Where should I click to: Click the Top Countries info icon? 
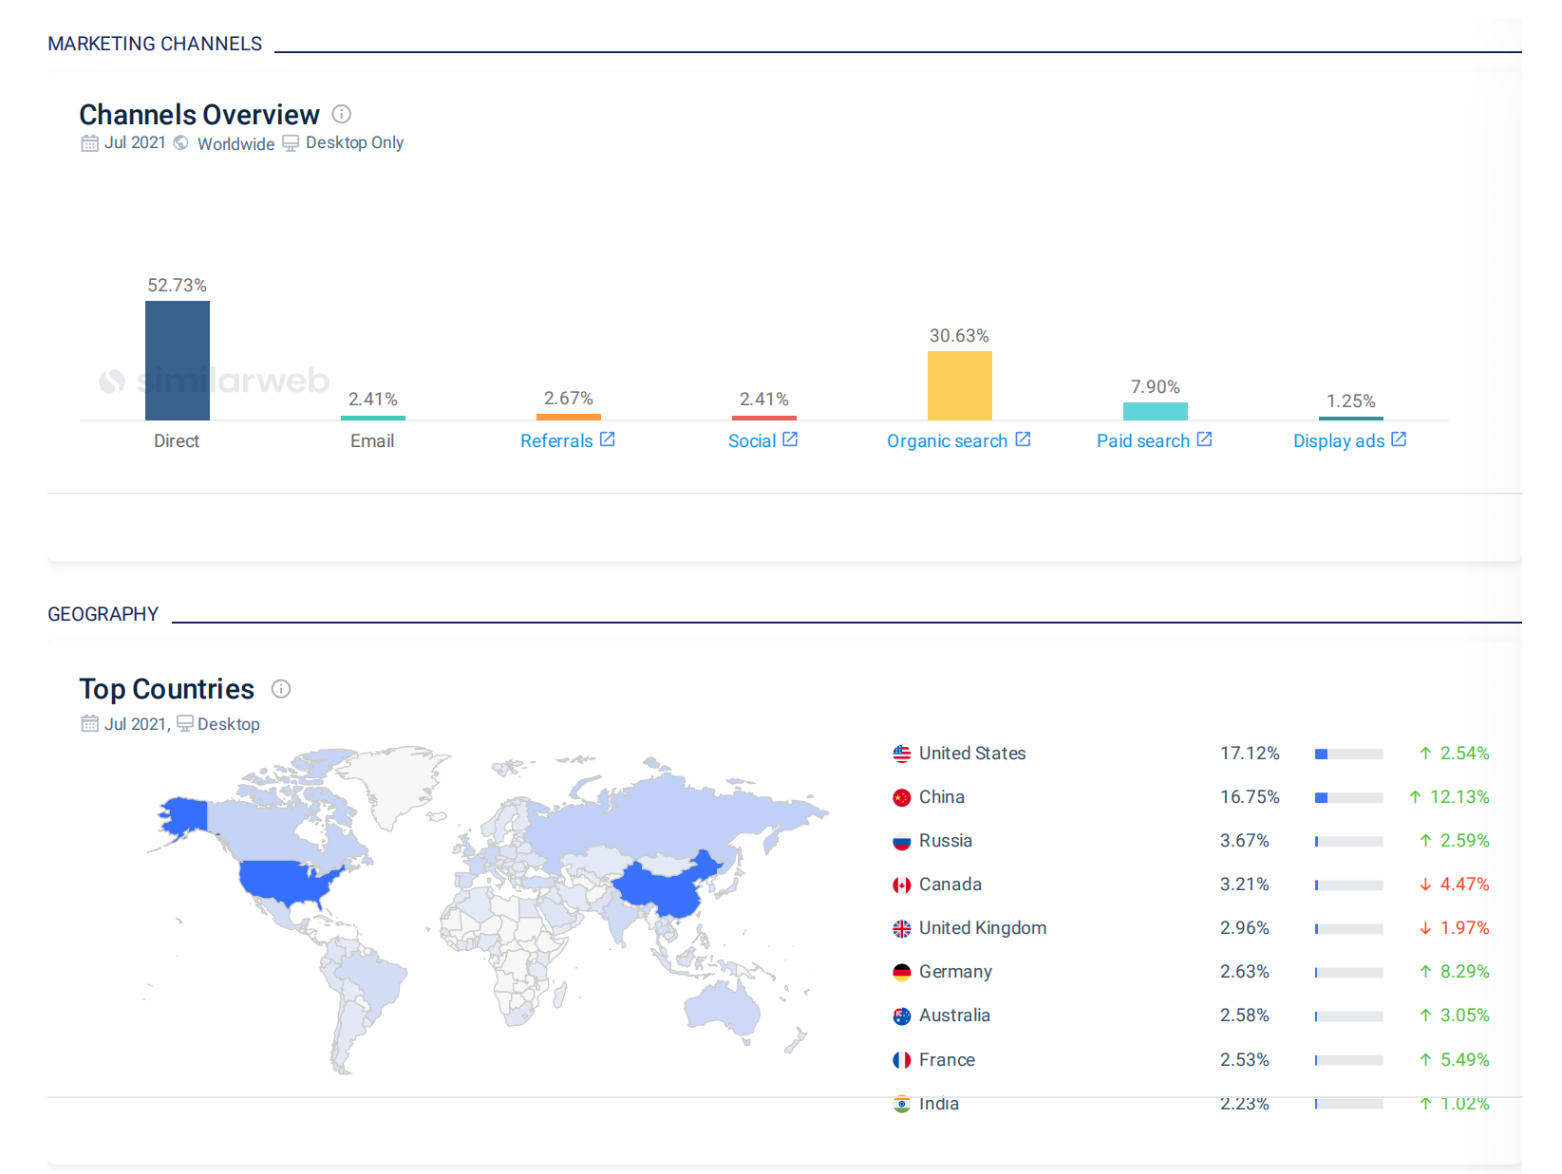pos(281,689)
